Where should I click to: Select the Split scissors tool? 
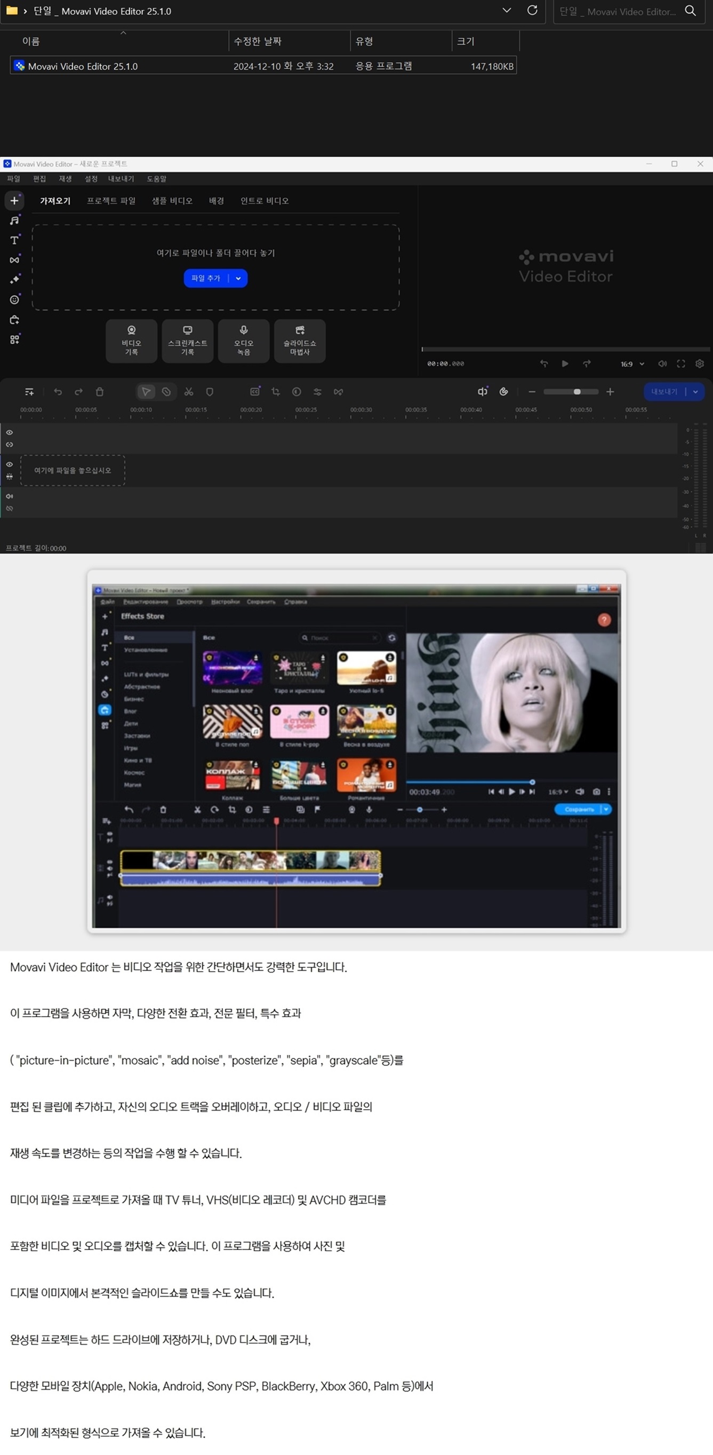[x=189, y=391]
